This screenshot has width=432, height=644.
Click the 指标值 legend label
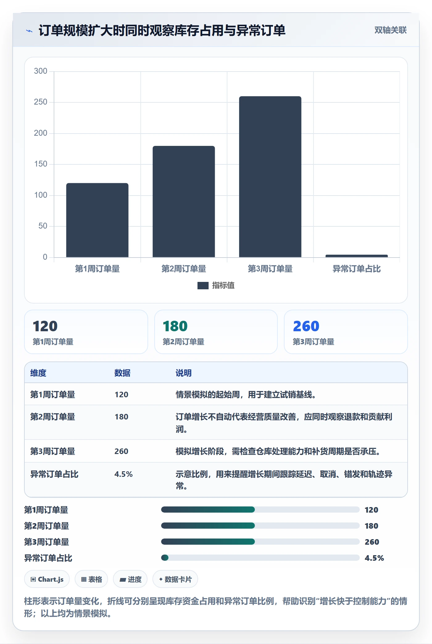[x=223, y=286]
